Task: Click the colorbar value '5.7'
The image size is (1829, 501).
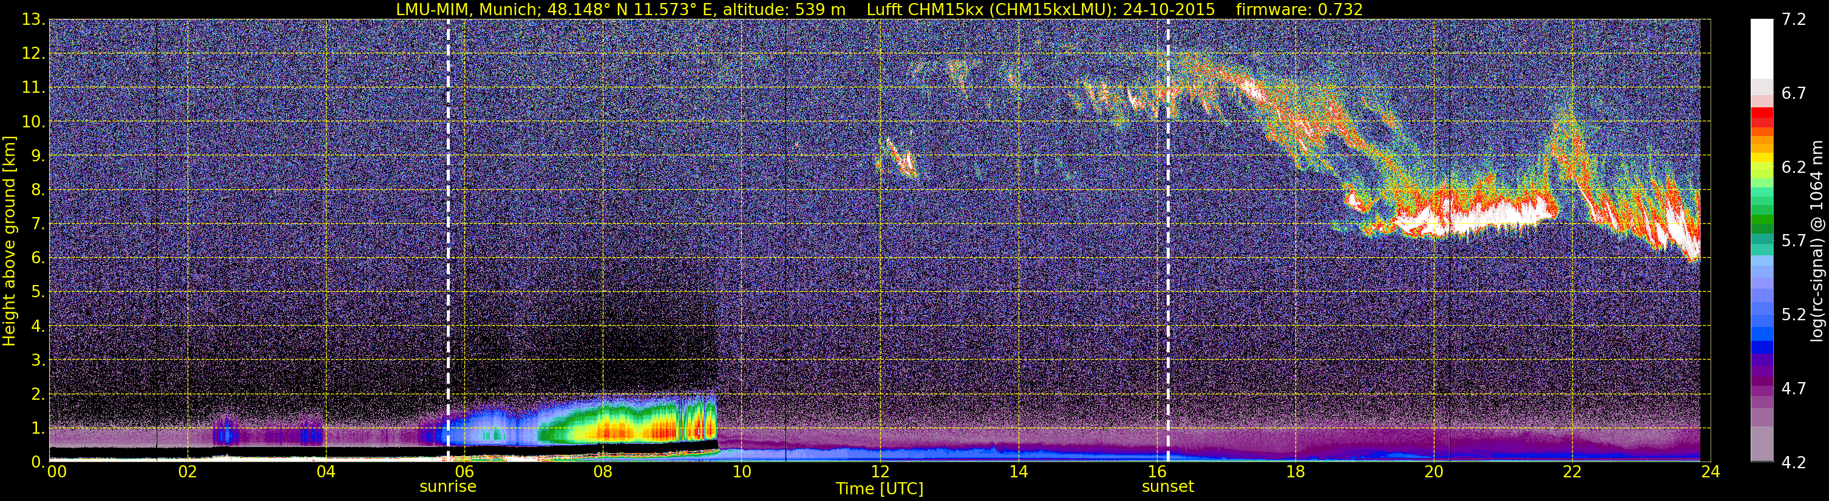Action: pos(1794,241)
